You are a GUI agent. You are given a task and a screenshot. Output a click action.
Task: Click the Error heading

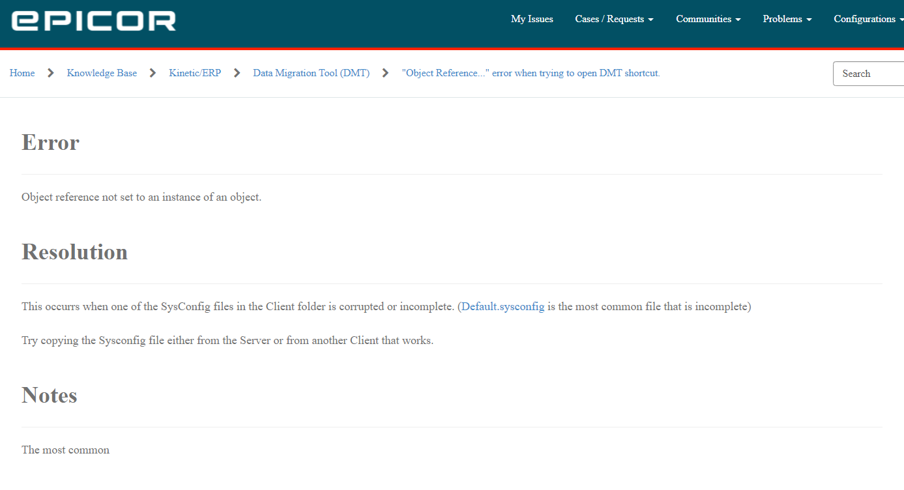tap(50, 142)
